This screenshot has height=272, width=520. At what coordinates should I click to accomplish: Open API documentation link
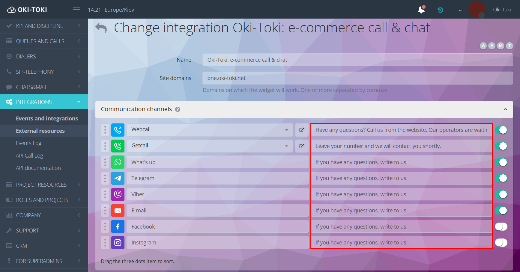[38, 168]
